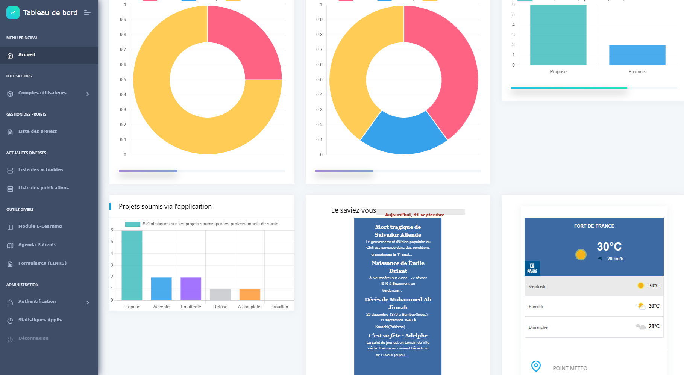Click the power icon beside Déconnexion

coord(10,339)
